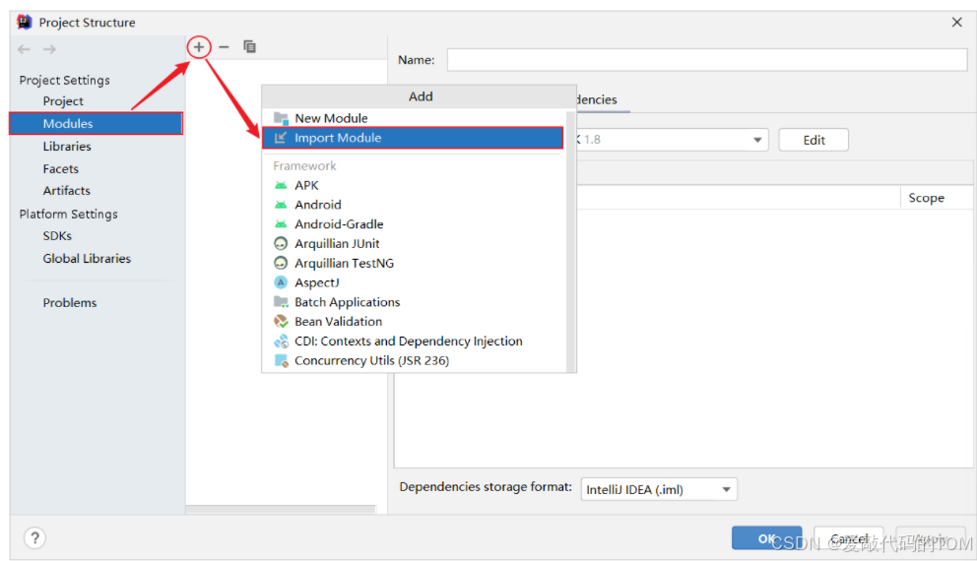Click the Concurrency Utils icon

click(281, 360)
